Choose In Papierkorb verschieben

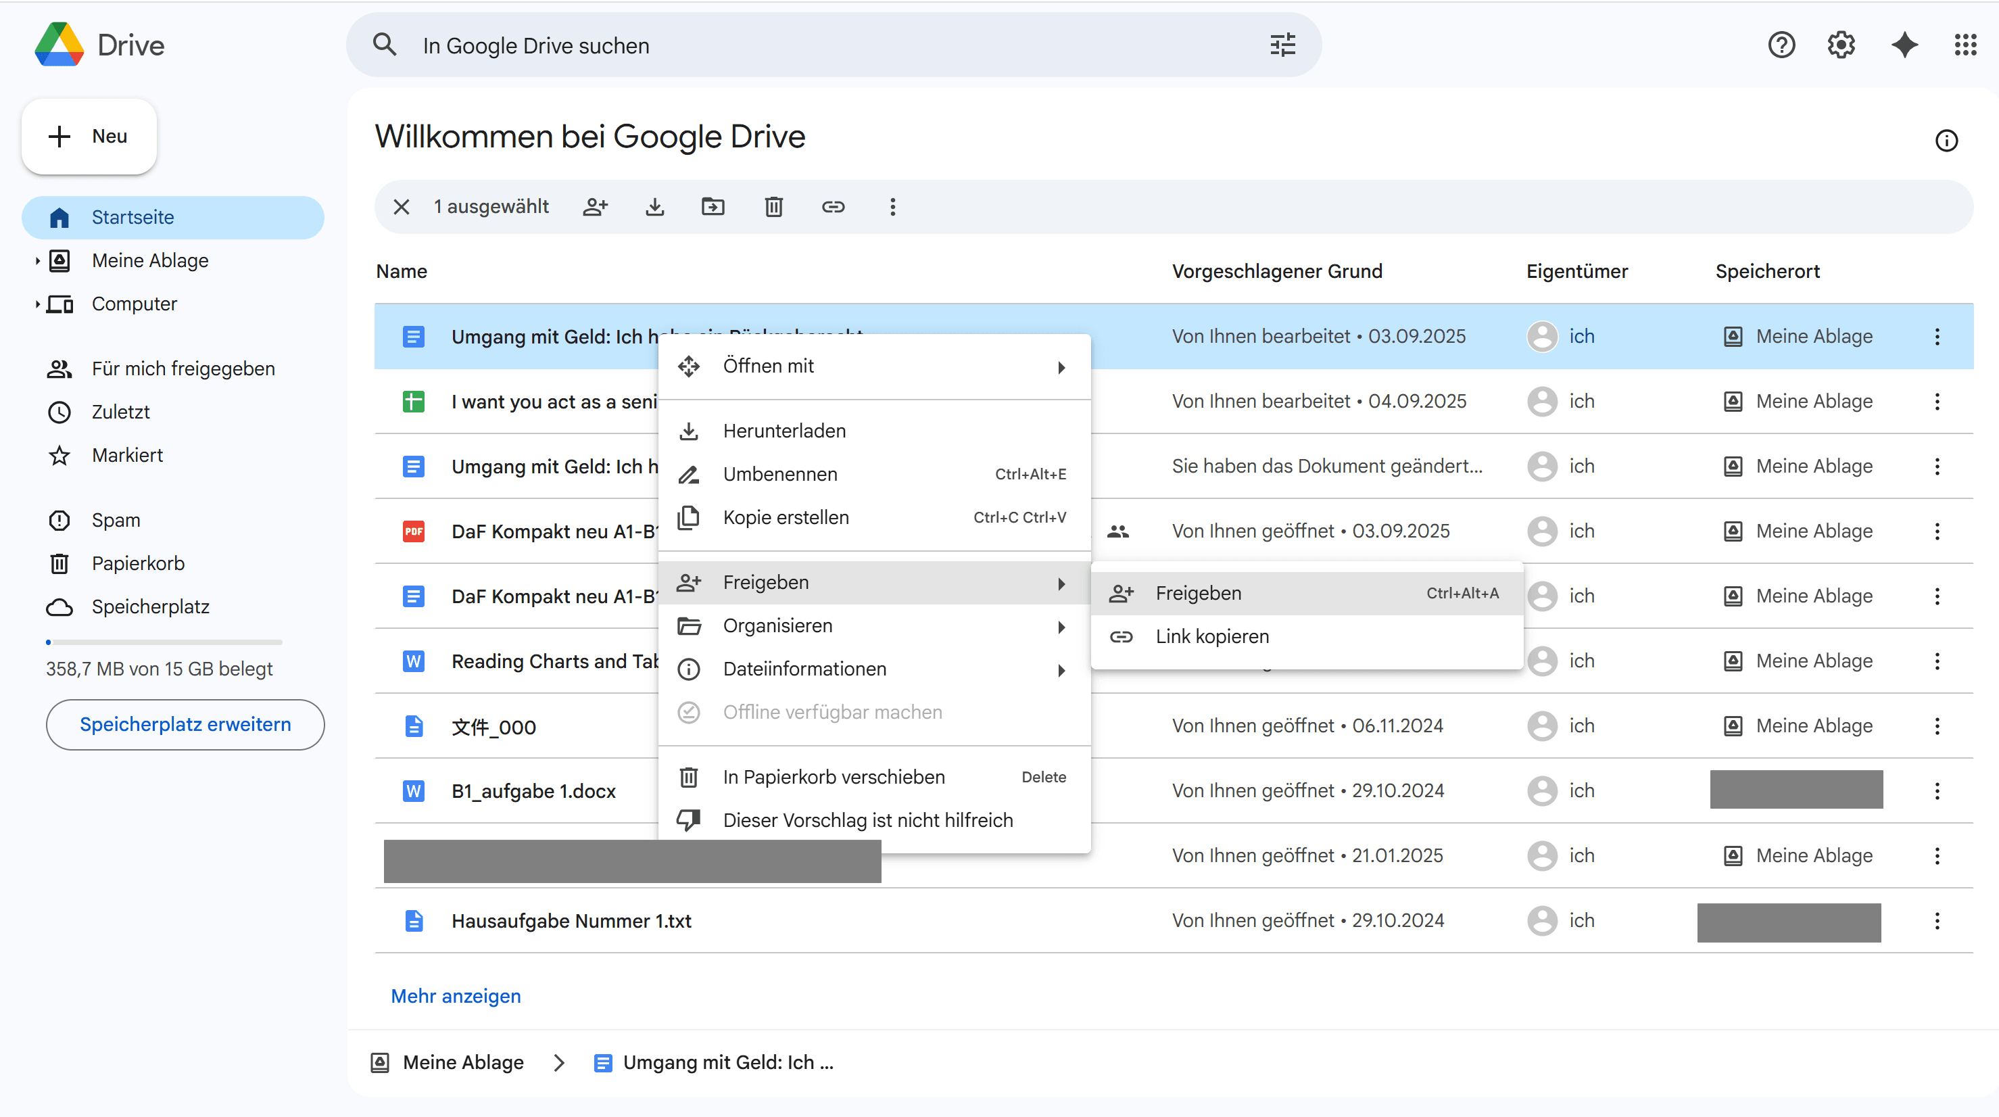pos(875,778)
